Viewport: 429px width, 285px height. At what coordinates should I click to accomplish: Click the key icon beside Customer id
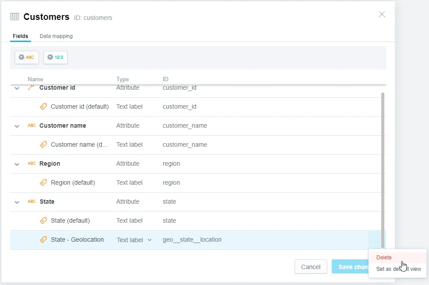pyautogui.click(x=31, y=87)
